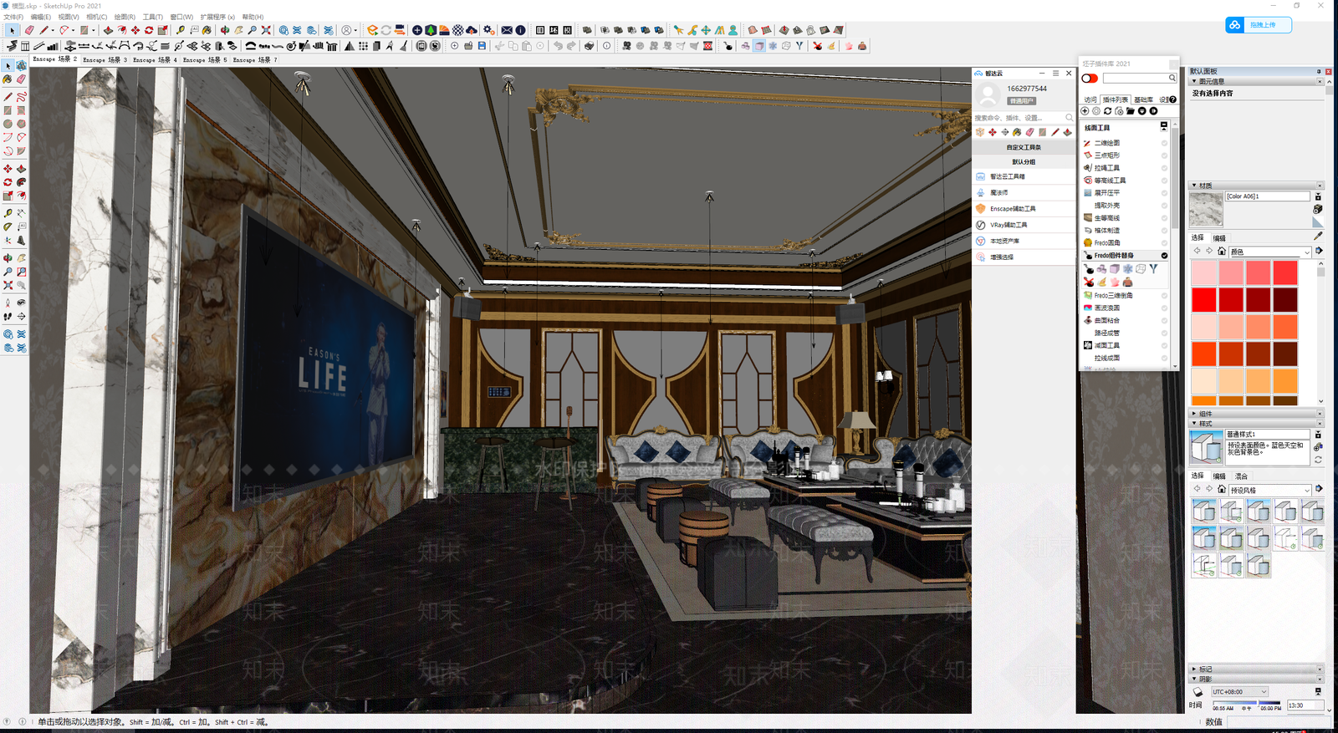Screen dimensions: 1338x733
Task: Open the 文件(F) menu
Action: point(13,17)
